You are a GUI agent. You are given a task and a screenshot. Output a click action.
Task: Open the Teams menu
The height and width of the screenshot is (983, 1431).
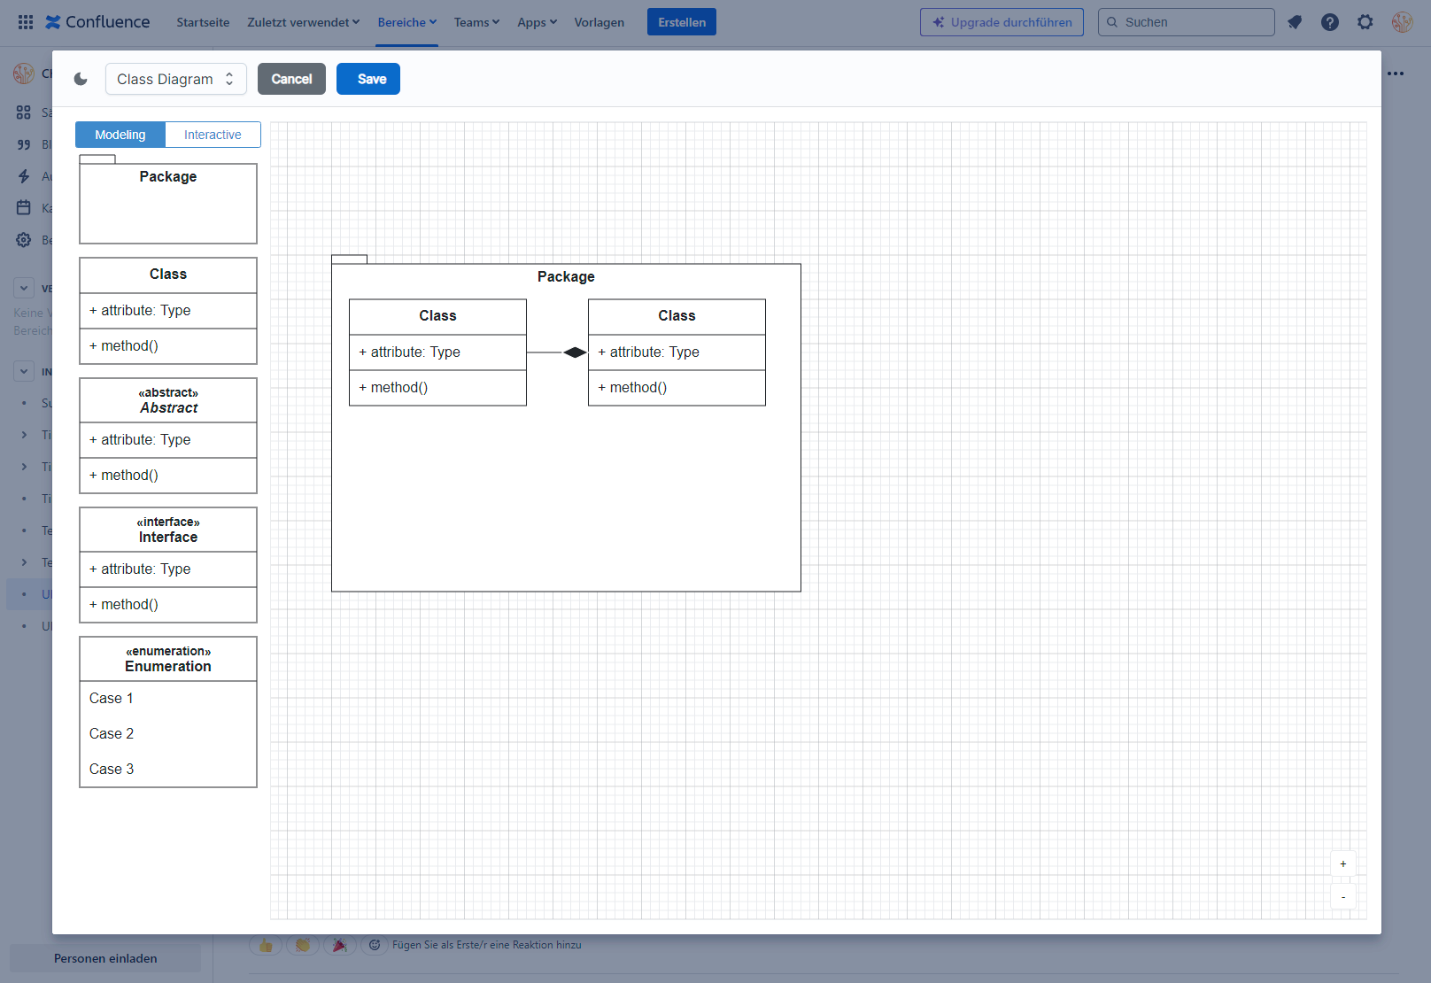476,22
